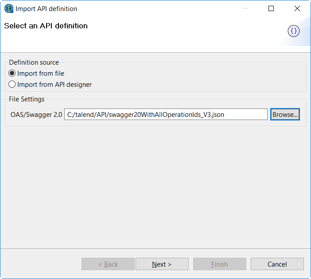Image resolution: width=311 pixels, height=279 pixels.
Task: Click the Import API definition title text
Action: point(46,8)
